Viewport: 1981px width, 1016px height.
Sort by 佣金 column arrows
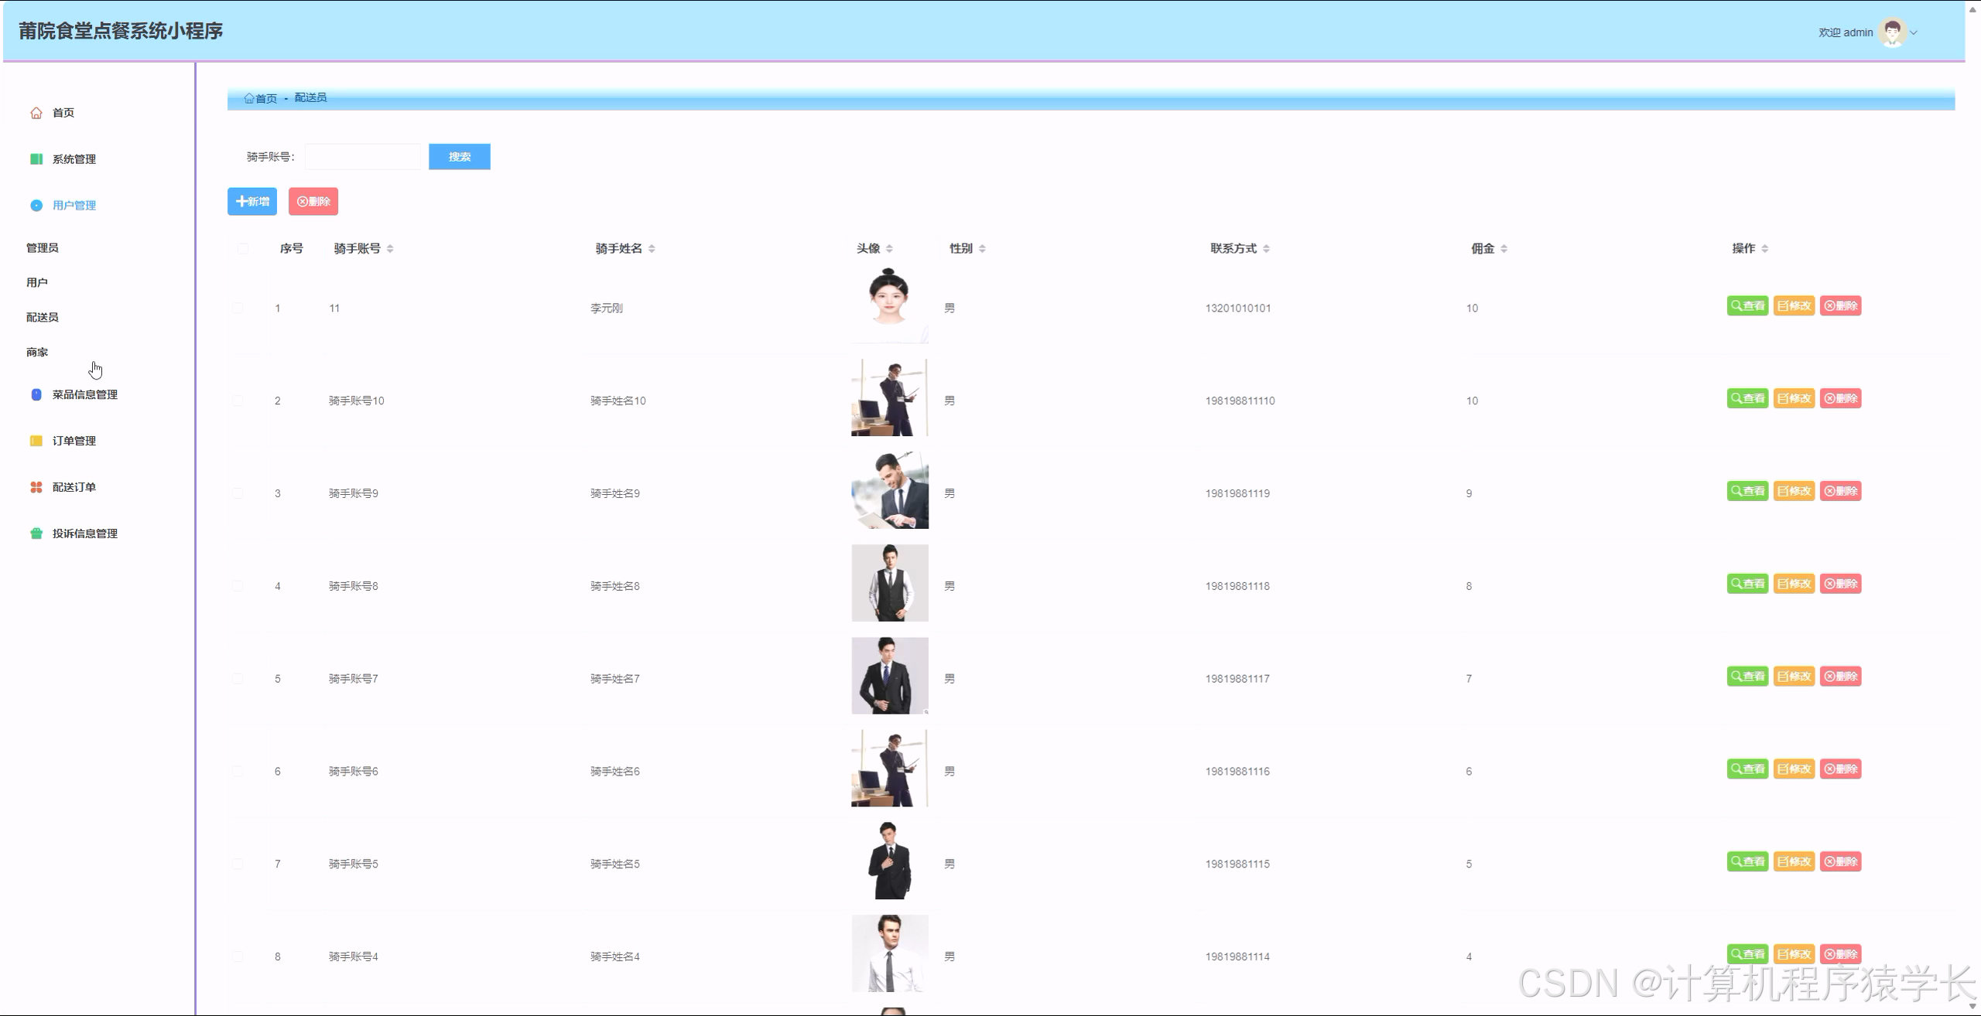(x=1504, y=248)
